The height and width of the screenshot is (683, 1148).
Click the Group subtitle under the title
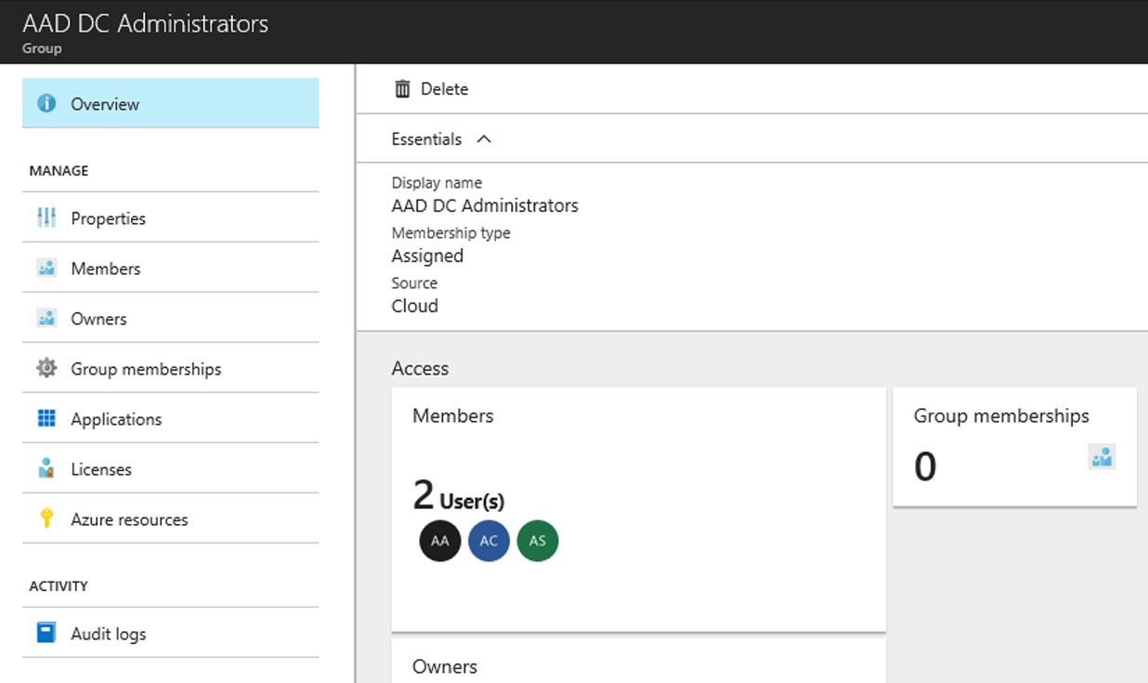tap(42, 48)
